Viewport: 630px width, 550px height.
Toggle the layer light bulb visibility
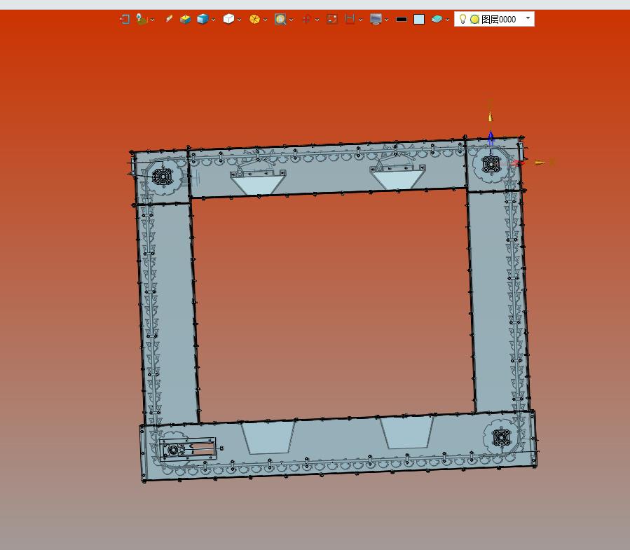click(x=463, y=20)
